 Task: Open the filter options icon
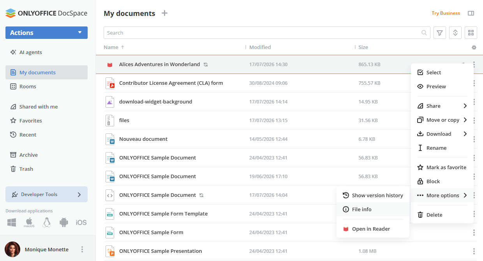[440, 33]
